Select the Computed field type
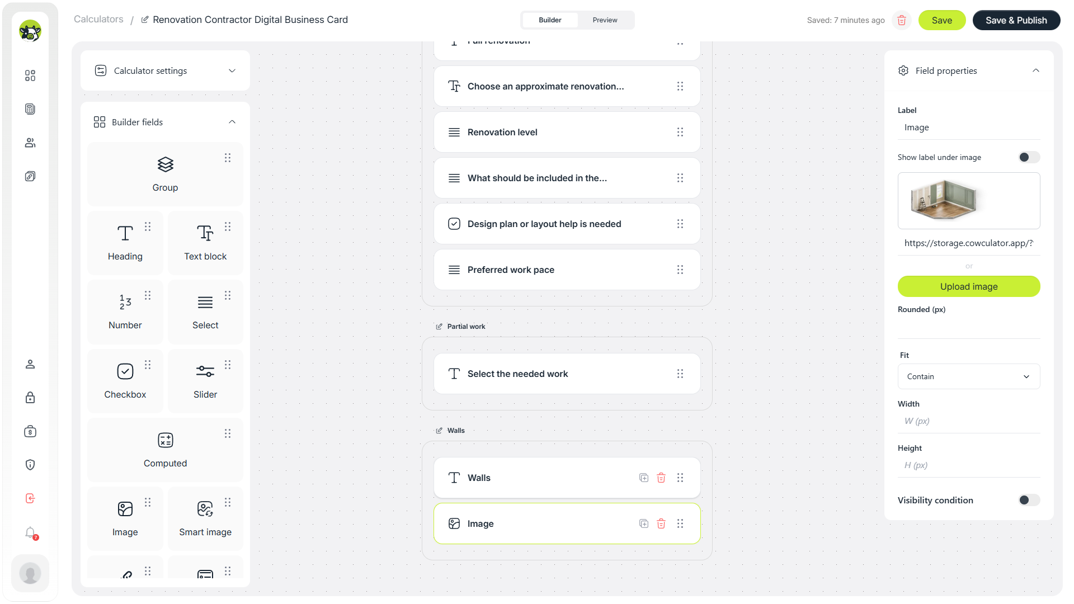This screenshot has height=604, width=1074. tap(165, 450)
